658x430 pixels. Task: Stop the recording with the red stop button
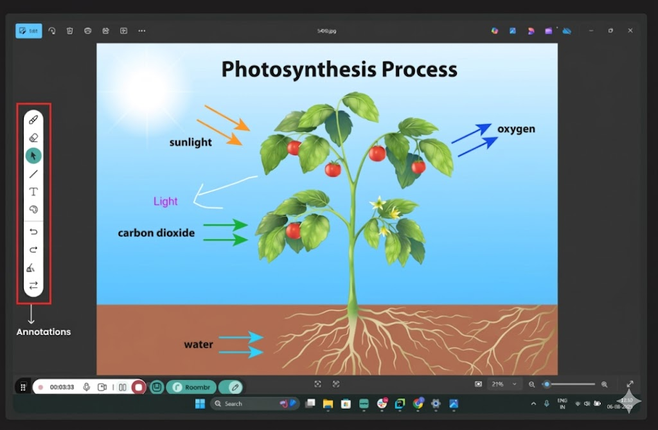(x=138, y=387)
